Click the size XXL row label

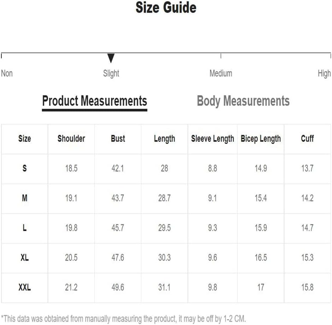pyautogui.click(x=25, y=287)
